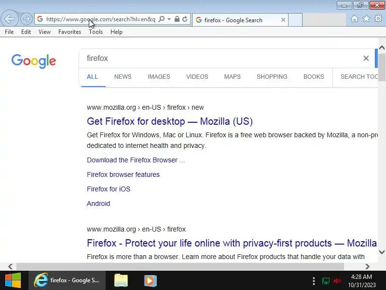The height and width of the screenshot is (290, 386).
Task: Open the Android sitelink
Action: (x=98, y=203)
